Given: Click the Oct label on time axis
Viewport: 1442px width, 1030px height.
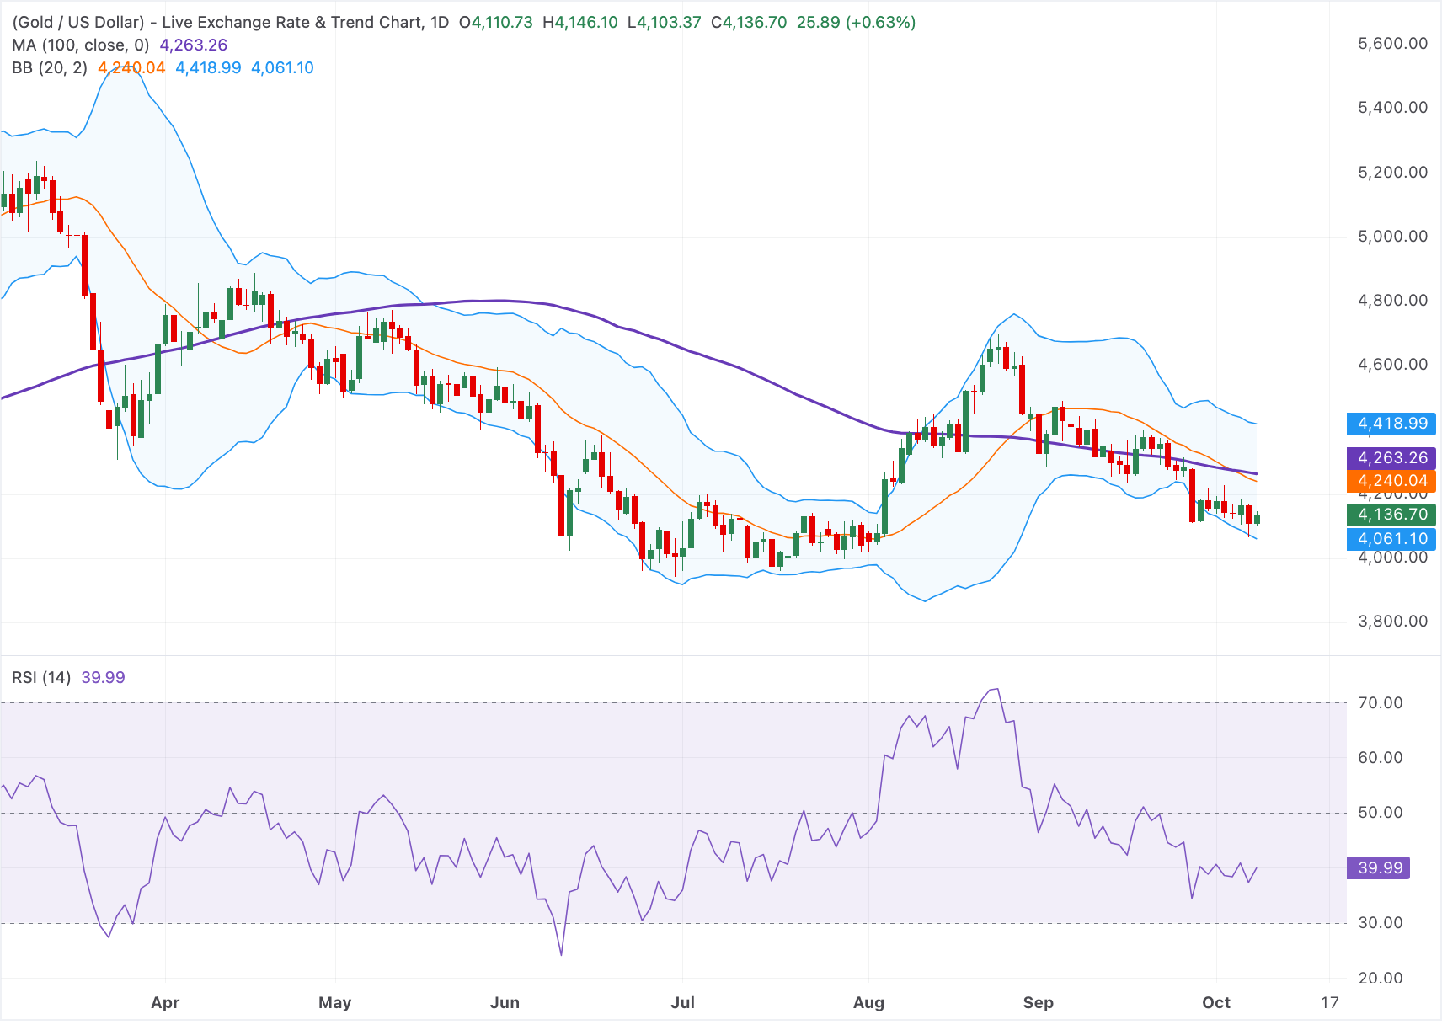Looking at the screenshot, I should click(x=1216, y=1002).
